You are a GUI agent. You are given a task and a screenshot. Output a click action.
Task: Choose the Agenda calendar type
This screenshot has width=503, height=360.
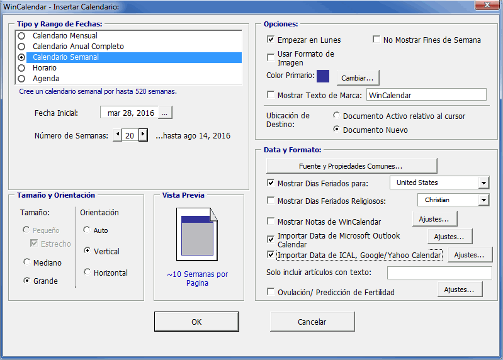22,79
